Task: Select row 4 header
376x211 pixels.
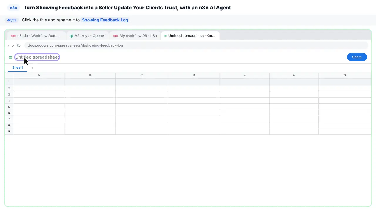Action: click(9, 101)
